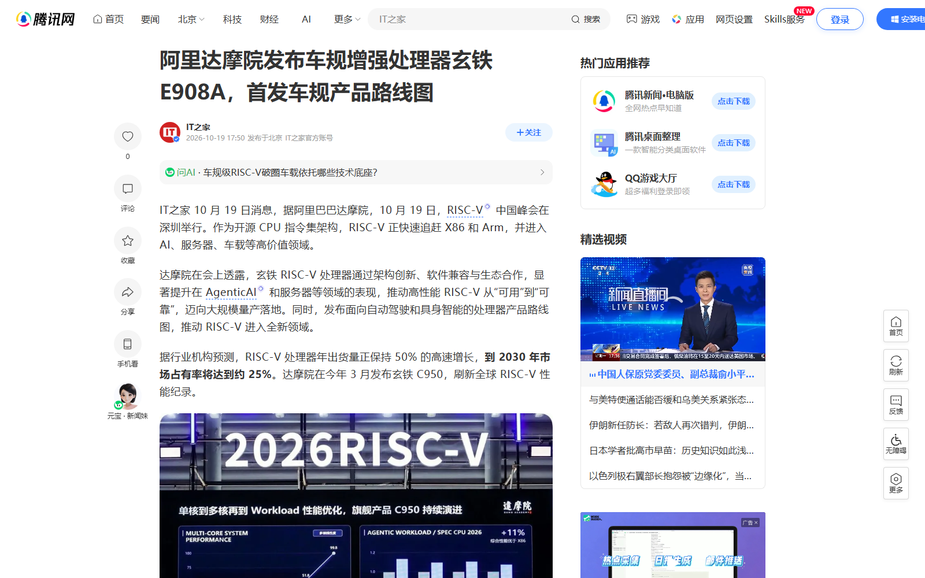Follow IT之家 with the +关注 button

point(529,132)
